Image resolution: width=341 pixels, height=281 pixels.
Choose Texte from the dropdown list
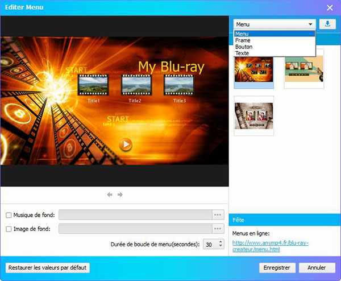(x=242, y=53)
